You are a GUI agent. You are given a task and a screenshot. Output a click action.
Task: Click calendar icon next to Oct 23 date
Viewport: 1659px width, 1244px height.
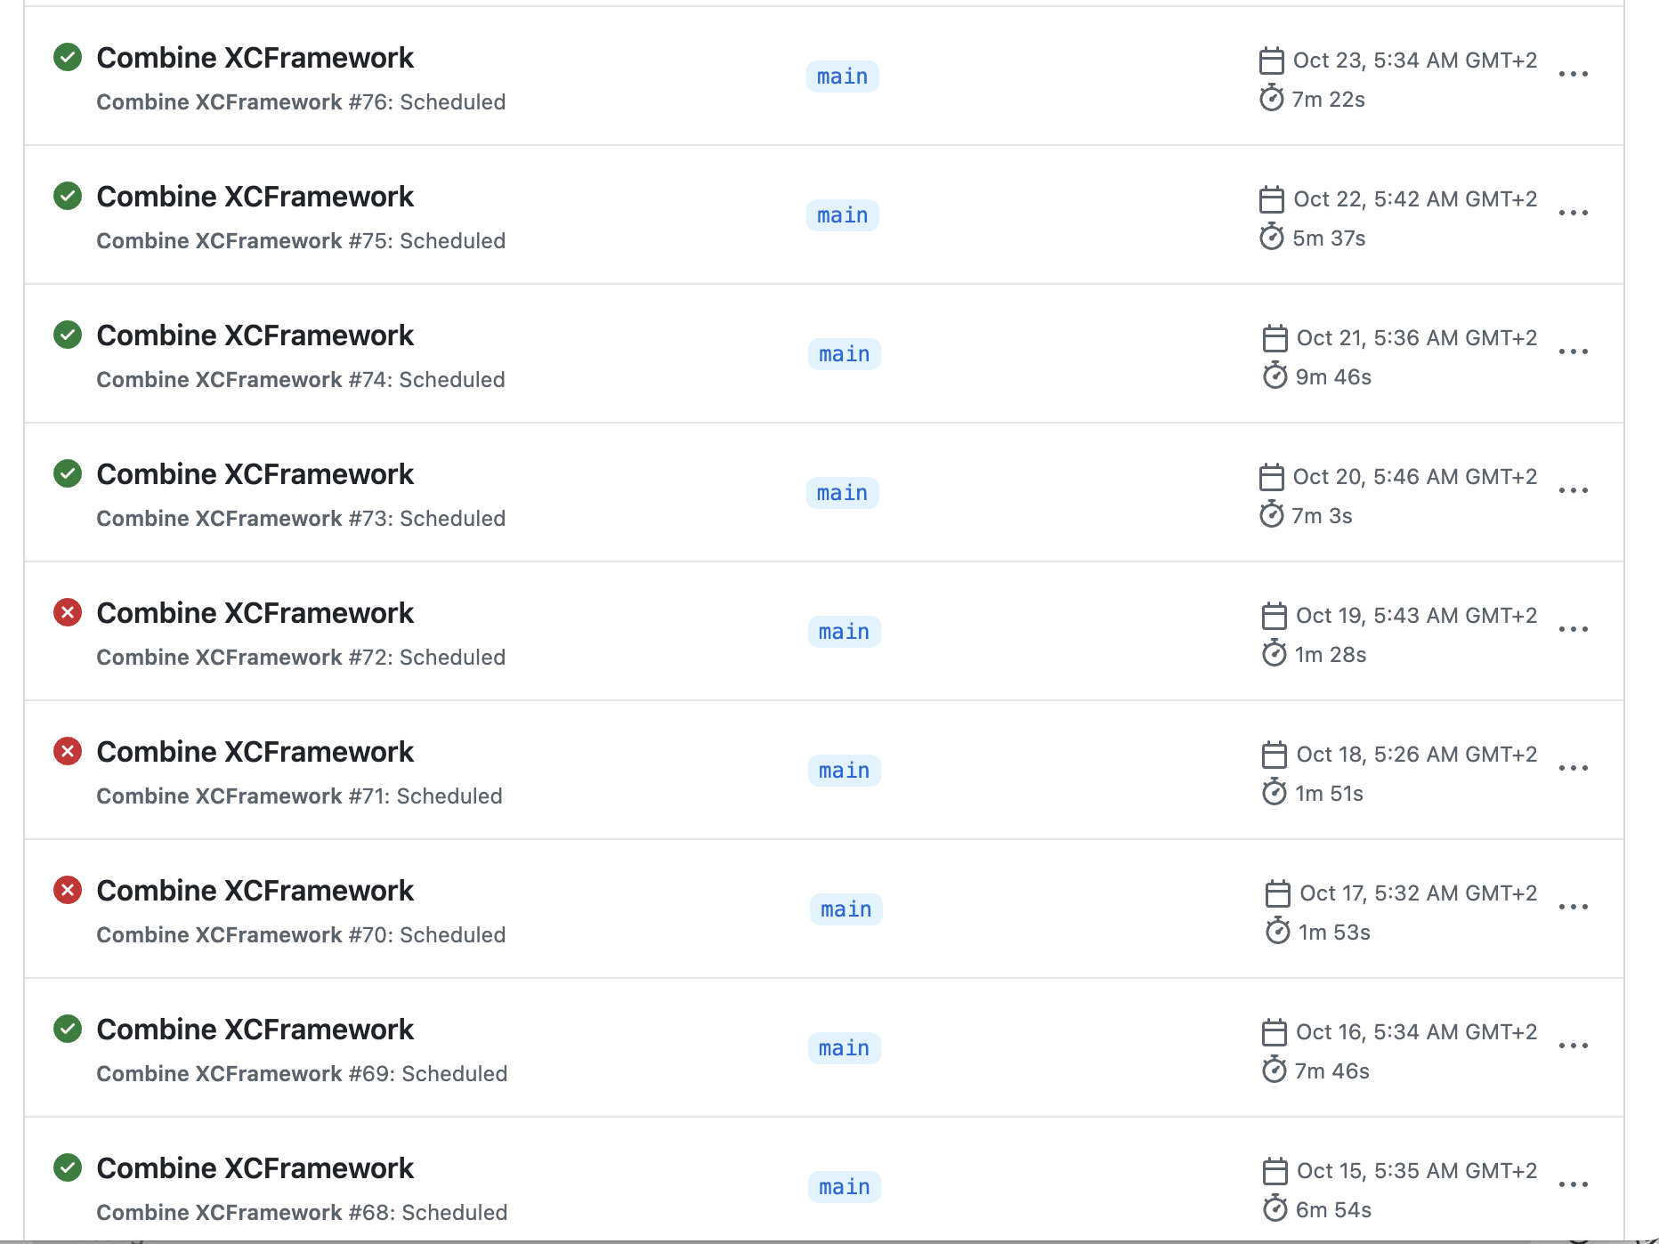pyautogui.click(x=1271, y=61)
